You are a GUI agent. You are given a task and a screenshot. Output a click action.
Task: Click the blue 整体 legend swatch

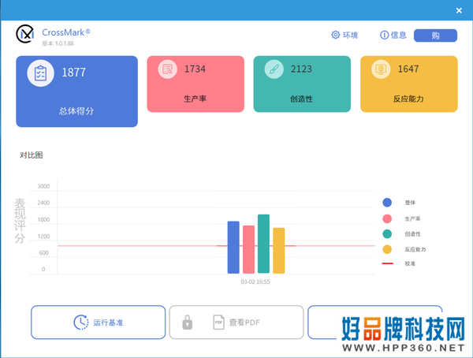tap(387, 203)
